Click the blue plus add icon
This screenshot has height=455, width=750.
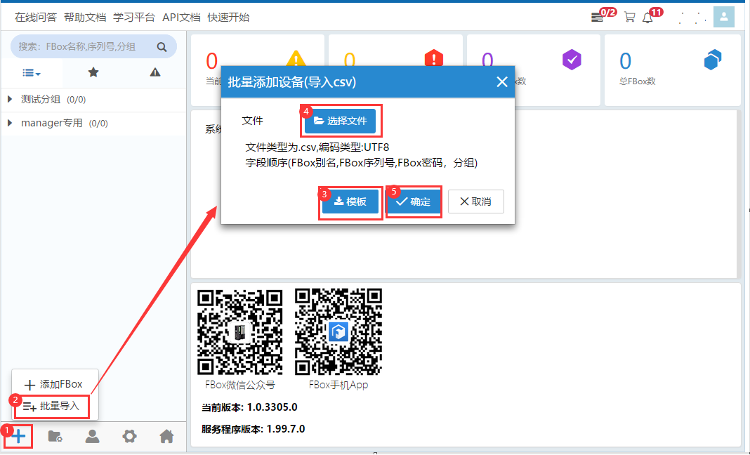[x=19, y=437]
